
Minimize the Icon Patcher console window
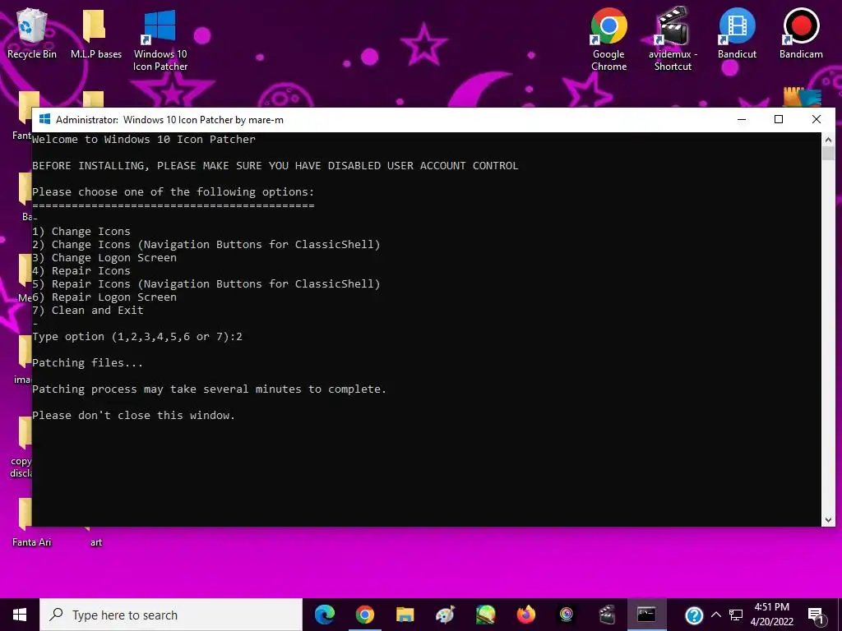tap(742, 119)
